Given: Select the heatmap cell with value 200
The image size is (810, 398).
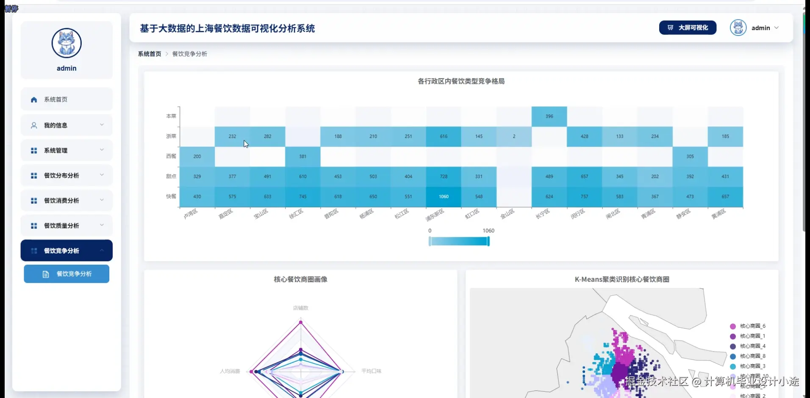Looking at the screenshot, I should click(x=197, y=157).
